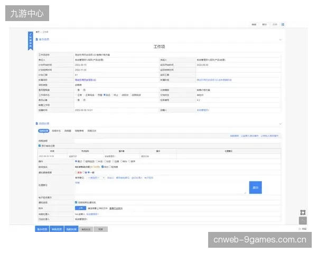Select the 正常 work item status radio
317x253 pixels.
(76, 95)
